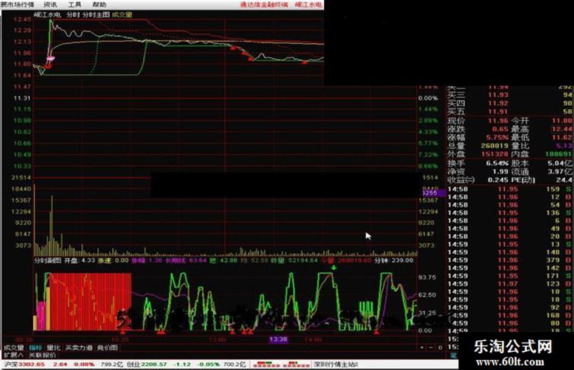This screenshot has height=370, width=574.
Task: Click the minus button beside the time axis
Action: pos(431,348)
